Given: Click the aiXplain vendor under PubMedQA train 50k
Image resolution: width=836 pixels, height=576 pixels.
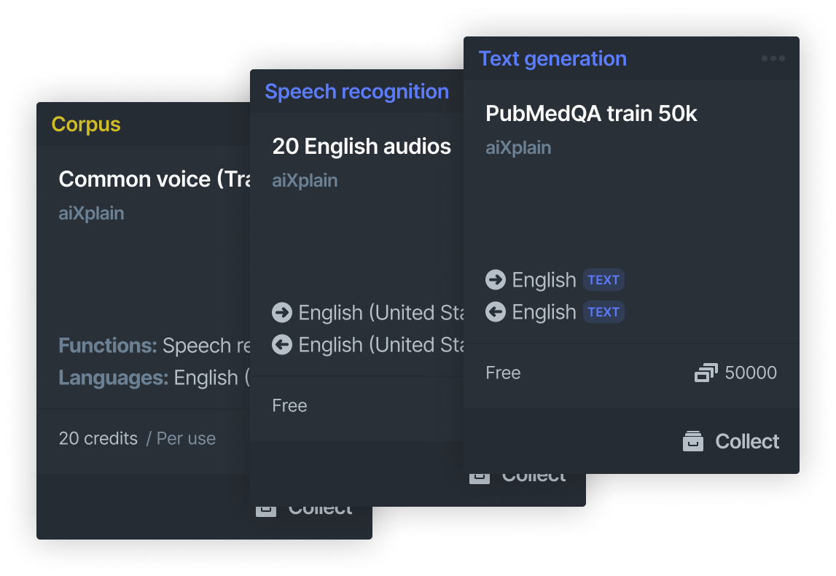Looking at the screenshot, I should [x=517, y=148].
